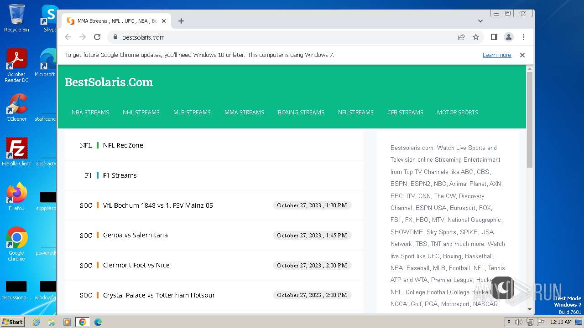
Task: Open the Microsoft Edge desktop shortcut
Action: coord(46,63)
